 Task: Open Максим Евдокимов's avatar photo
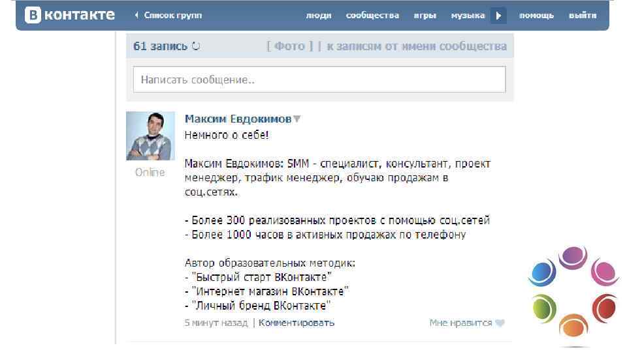click(x=150, y=136)
